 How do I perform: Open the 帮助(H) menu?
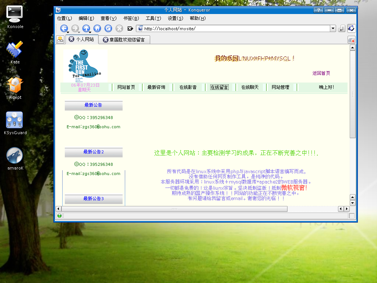coord(198,18)
